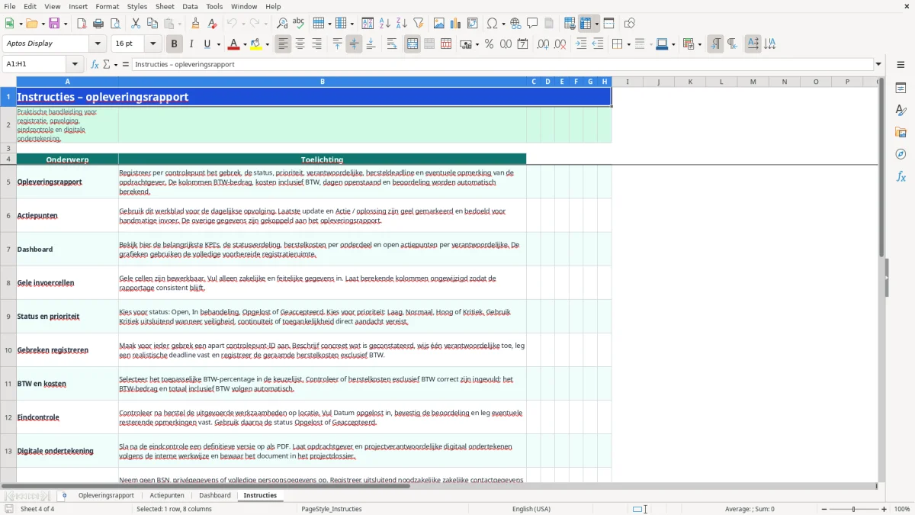This screenshot has height=515, width=915.
Task: Open the Borders dropdown arrow
Action: pos(628,44)
